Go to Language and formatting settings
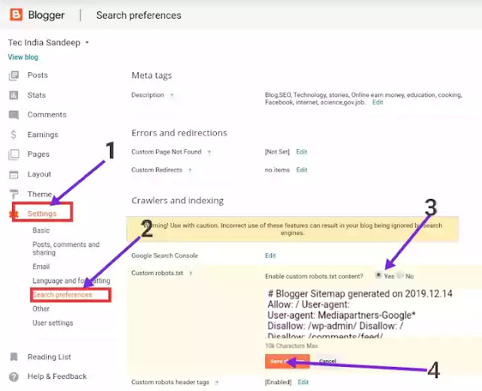Viewport: 482px width, 391px height. [72, 281]
